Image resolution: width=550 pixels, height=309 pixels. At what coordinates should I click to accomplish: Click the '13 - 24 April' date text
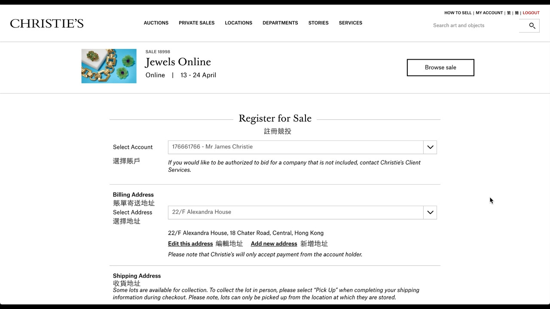(x=198, y=75)
